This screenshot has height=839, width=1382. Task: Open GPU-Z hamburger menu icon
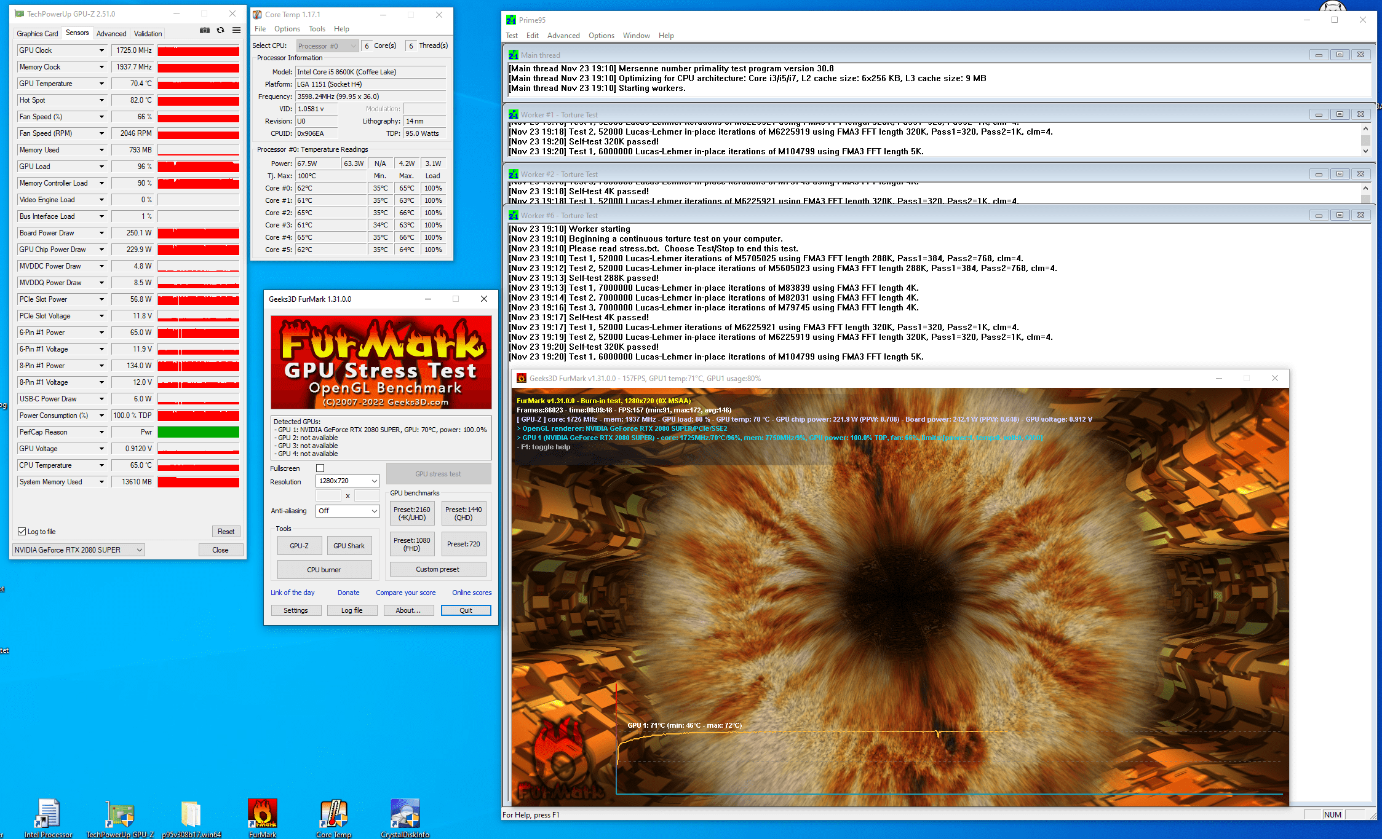click(236, 30)
